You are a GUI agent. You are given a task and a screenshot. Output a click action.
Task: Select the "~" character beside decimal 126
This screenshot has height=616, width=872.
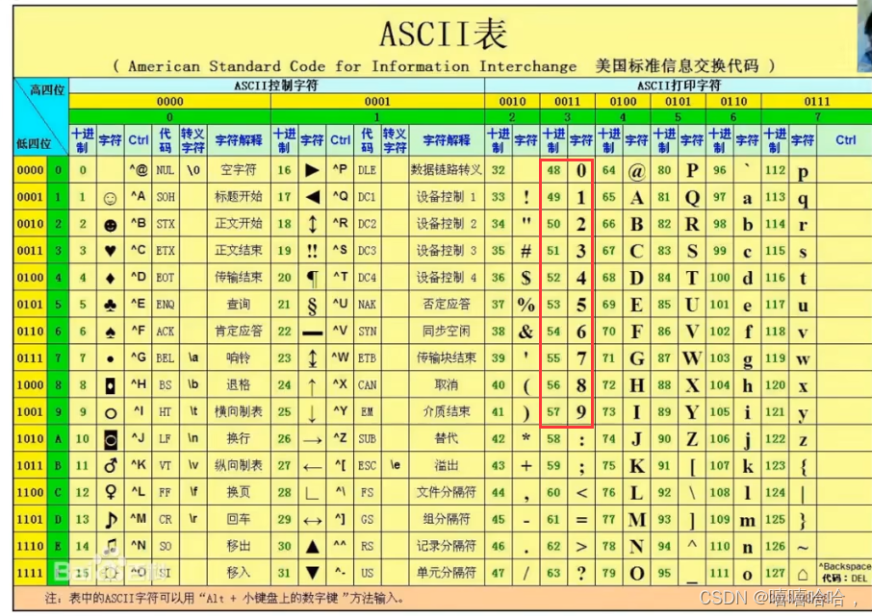point(803,548)
